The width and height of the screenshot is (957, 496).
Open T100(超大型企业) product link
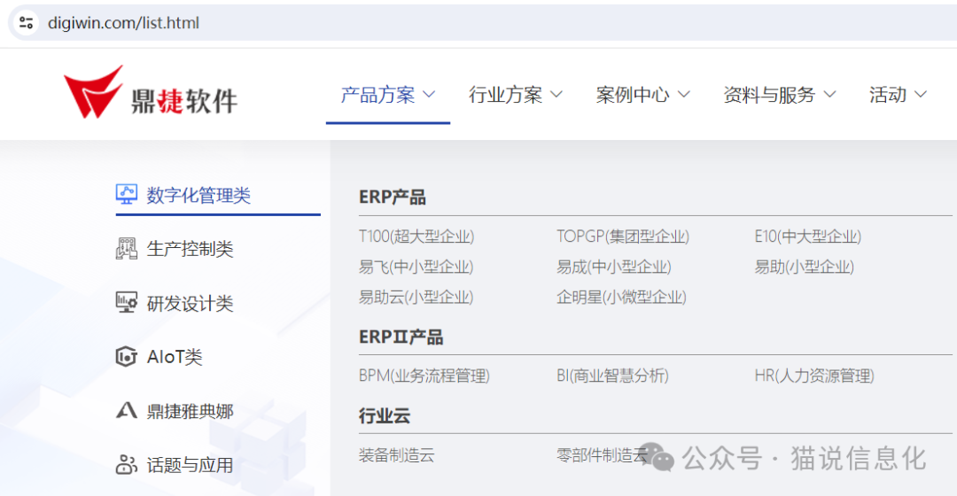pyautogui.click(x=416, y=236)
